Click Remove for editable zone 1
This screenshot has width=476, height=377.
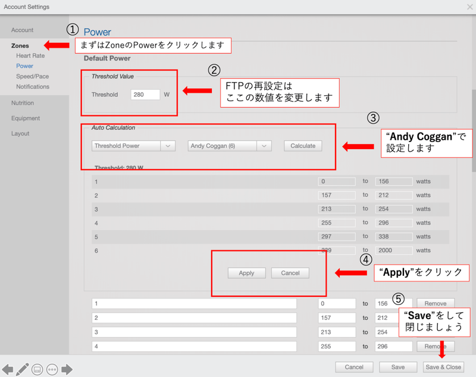click(x=436, y=303)
